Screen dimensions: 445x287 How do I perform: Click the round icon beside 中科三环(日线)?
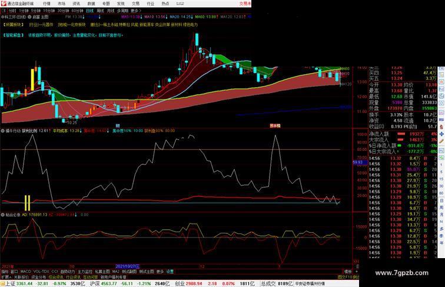click(x=29, y=17)
